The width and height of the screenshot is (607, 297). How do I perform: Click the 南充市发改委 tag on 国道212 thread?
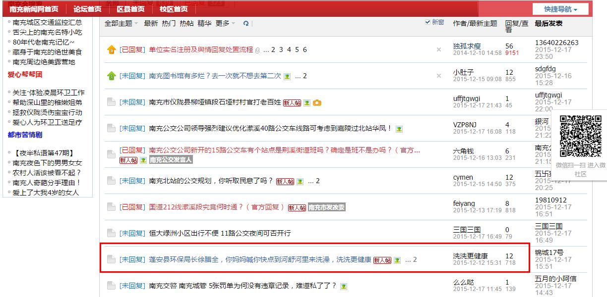(326, 207)
